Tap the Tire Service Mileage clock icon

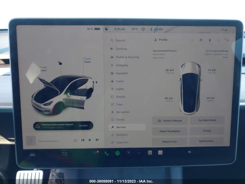207,51
